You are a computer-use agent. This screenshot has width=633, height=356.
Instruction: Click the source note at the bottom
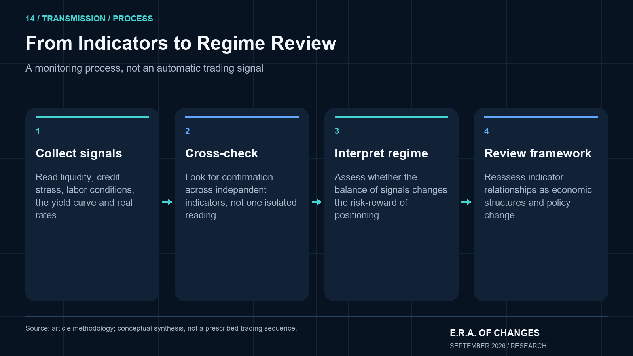[x=161, y=328]
